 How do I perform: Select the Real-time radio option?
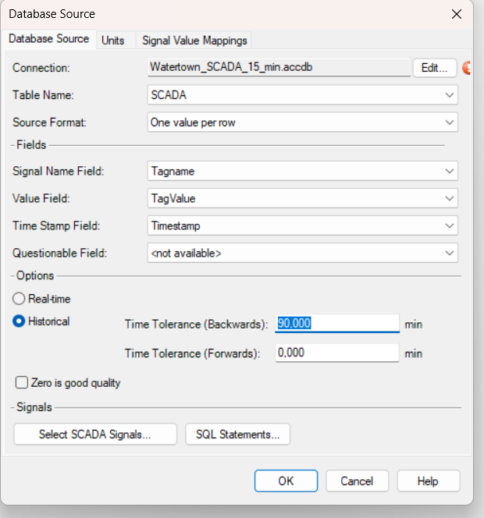[x=20, y=299]
